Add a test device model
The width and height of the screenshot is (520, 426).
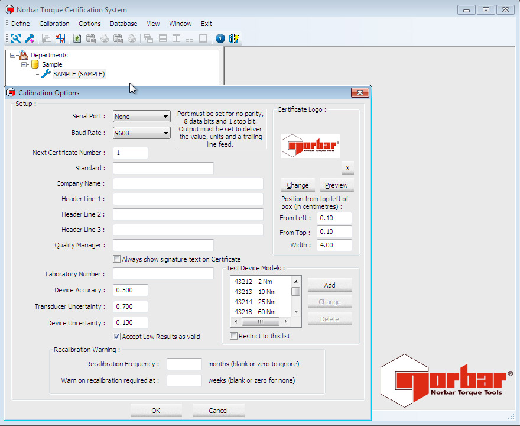[x=330, y=285]
